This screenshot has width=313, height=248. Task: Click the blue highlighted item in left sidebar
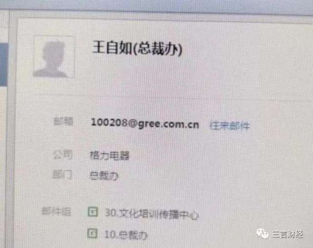(4, 64)
